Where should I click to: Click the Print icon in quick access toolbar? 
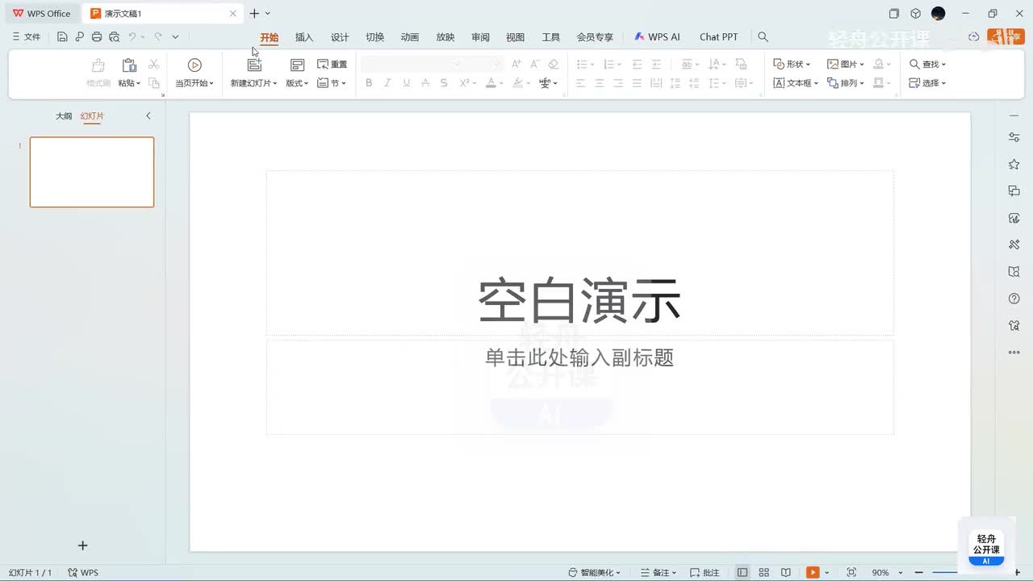click(x=97, y=37)
